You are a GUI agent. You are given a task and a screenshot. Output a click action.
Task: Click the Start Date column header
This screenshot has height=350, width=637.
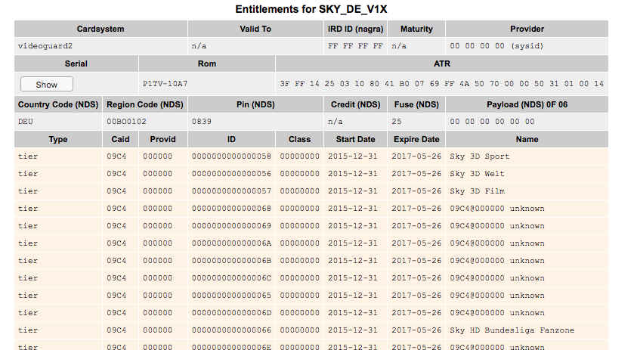coord(355,139)
